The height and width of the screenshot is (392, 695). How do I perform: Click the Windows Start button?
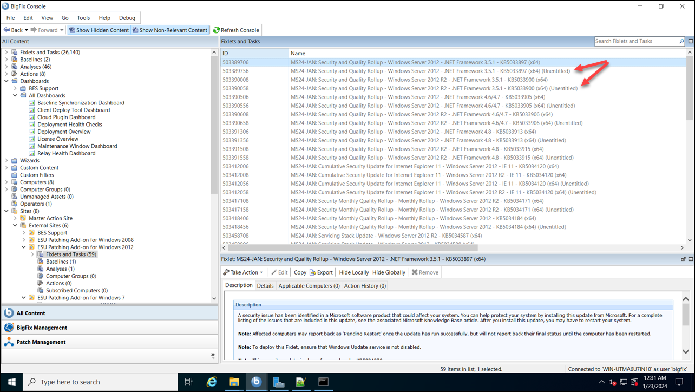click(11, 382)
